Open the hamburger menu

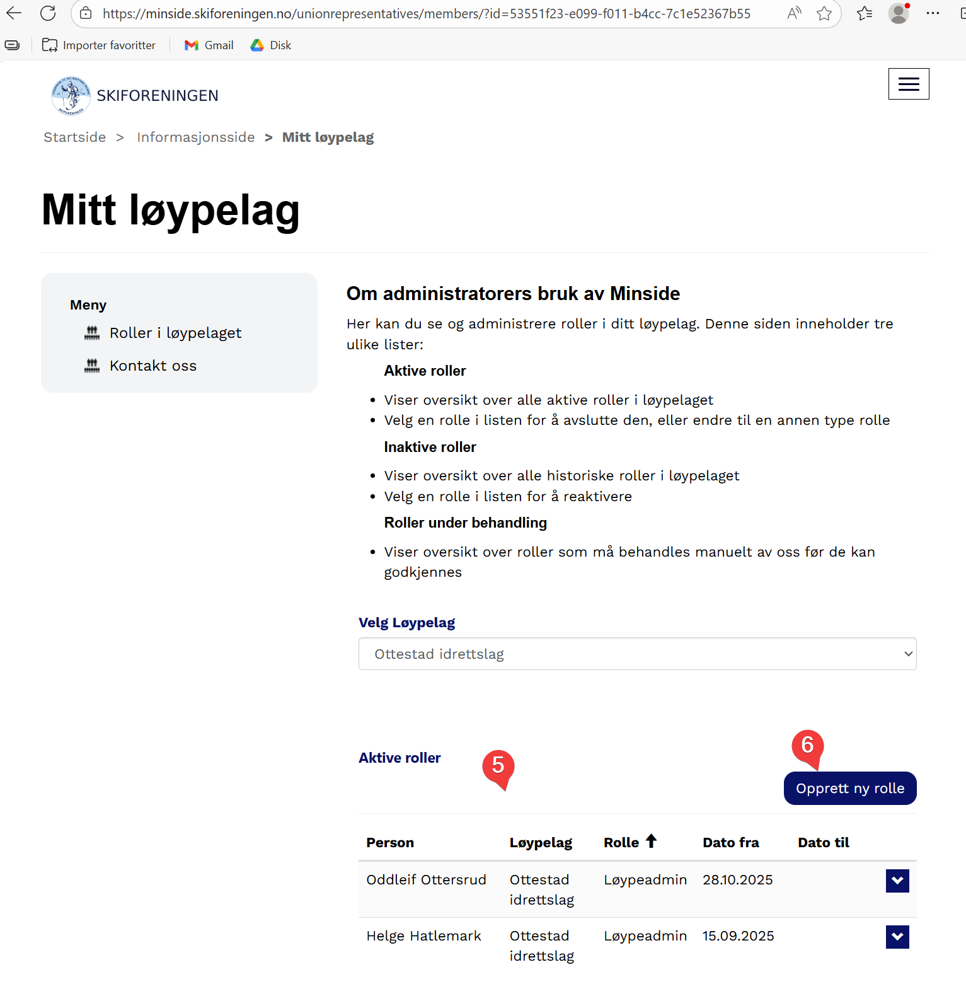pyautogui.click(x=908, y=84)
